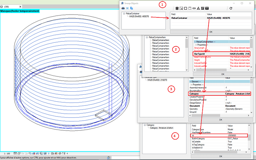Viewport: 256px width, 160px height.
Task: Click the IncludeFirstBar row
Action: pyautogui.click(x=222, y=63)
